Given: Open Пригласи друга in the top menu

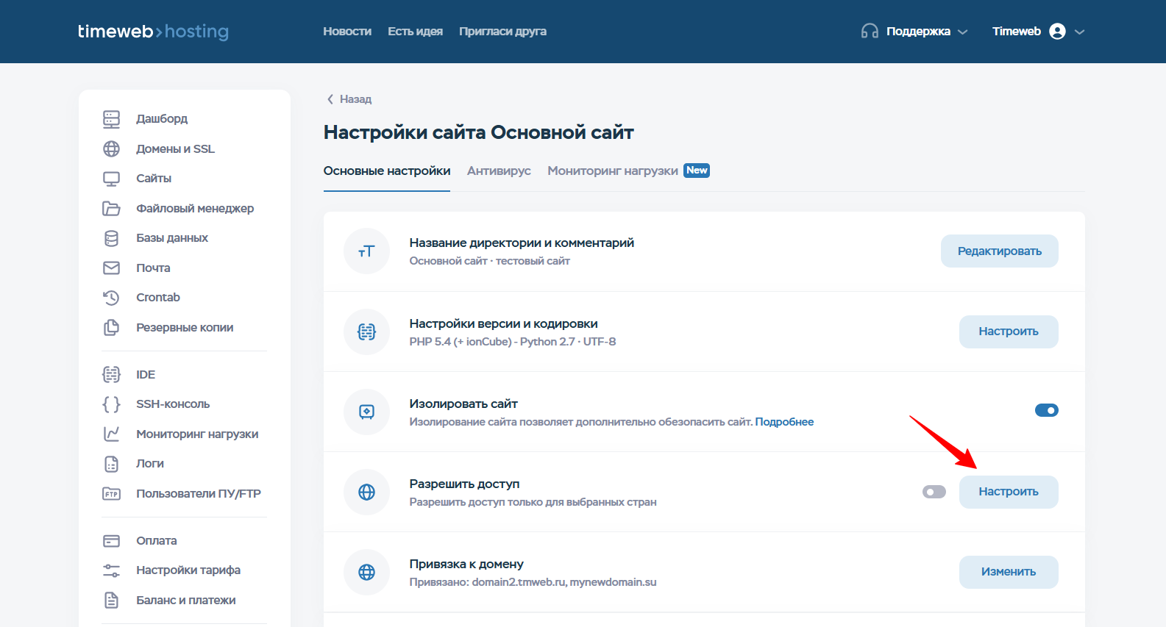Looking at the screenshot, I should 502,31.
